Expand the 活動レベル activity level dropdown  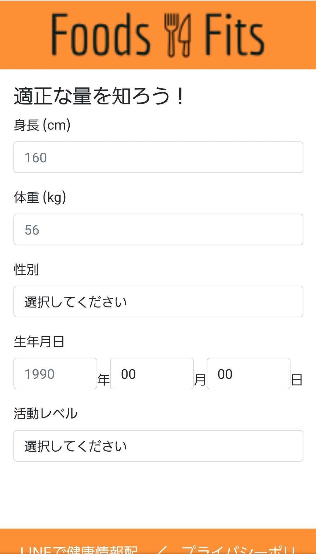(158, 446)
